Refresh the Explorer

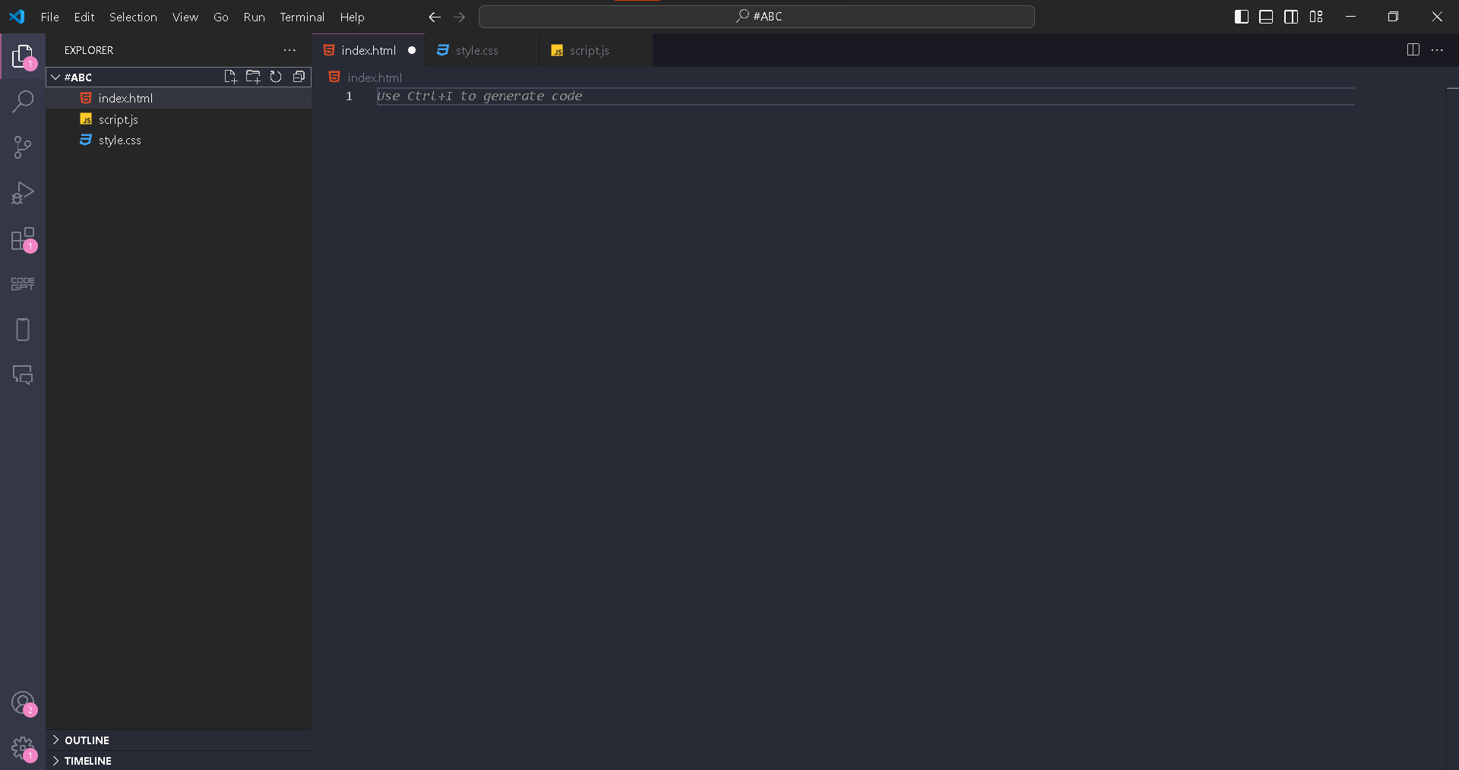(x=276, y=77)
